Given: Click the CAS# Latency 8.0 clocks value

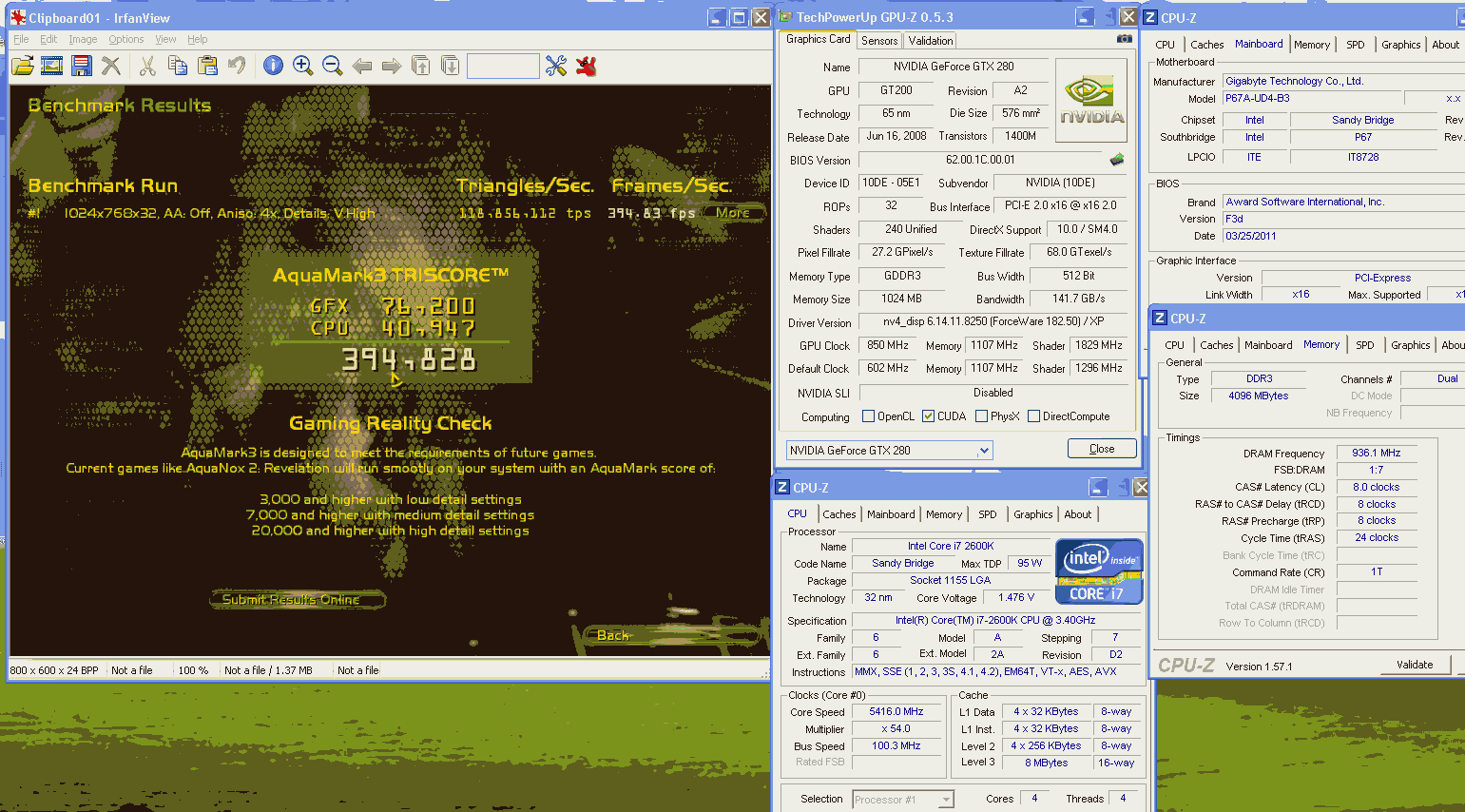Looking at the screenshot, I should [x=1376, y=487].
